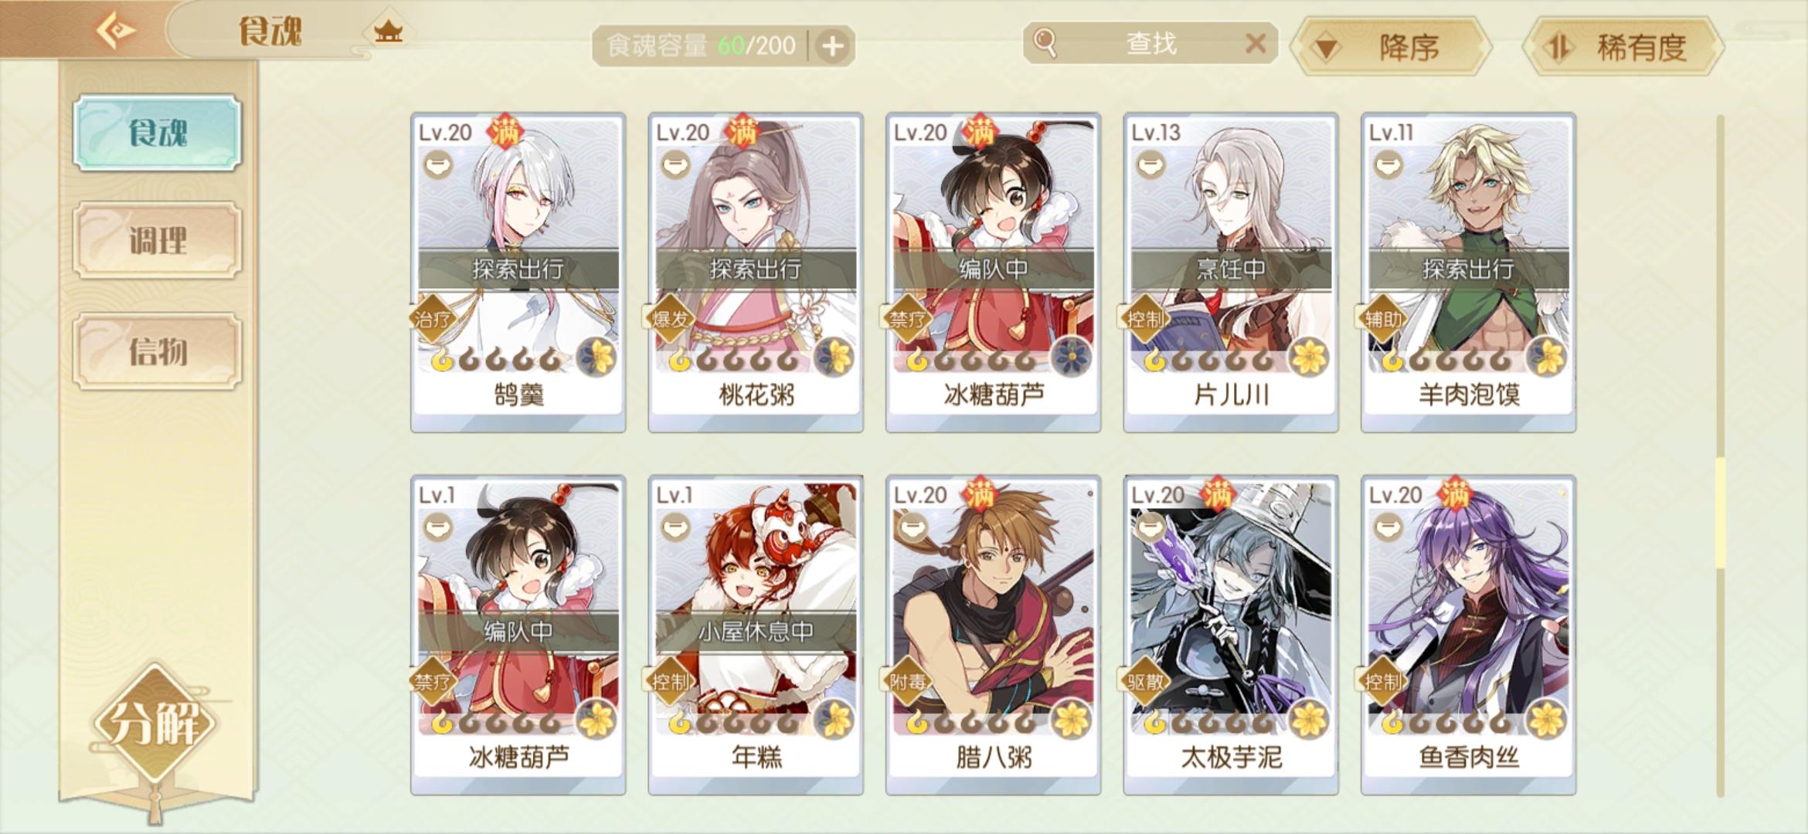Open the home pavilion icon

click(x=388, y=32)
